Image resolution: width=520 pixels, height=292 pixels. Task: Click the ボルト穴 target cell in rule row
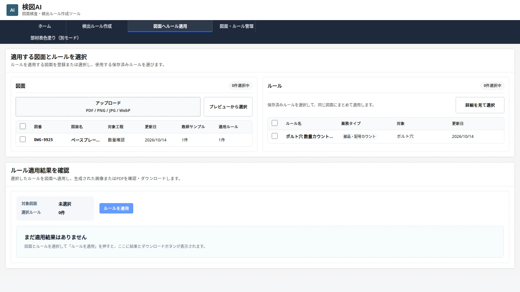(405, 137)
